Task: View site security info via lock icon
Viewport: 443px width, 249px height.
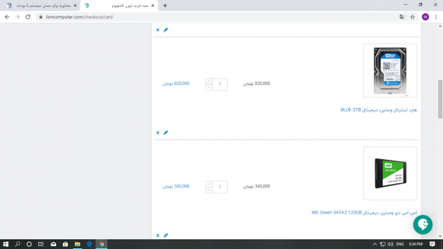Action: coord(41,17)
